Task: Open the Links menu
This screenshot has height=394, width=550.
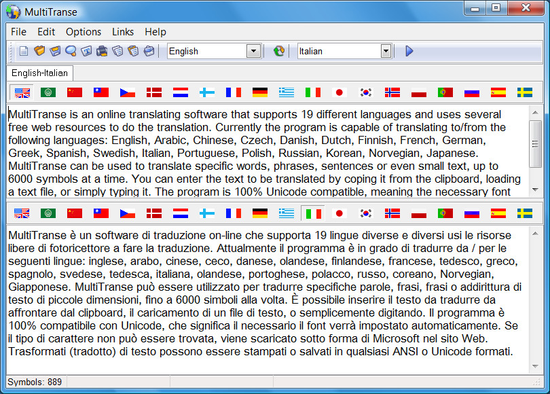Action: pos(122,32)
